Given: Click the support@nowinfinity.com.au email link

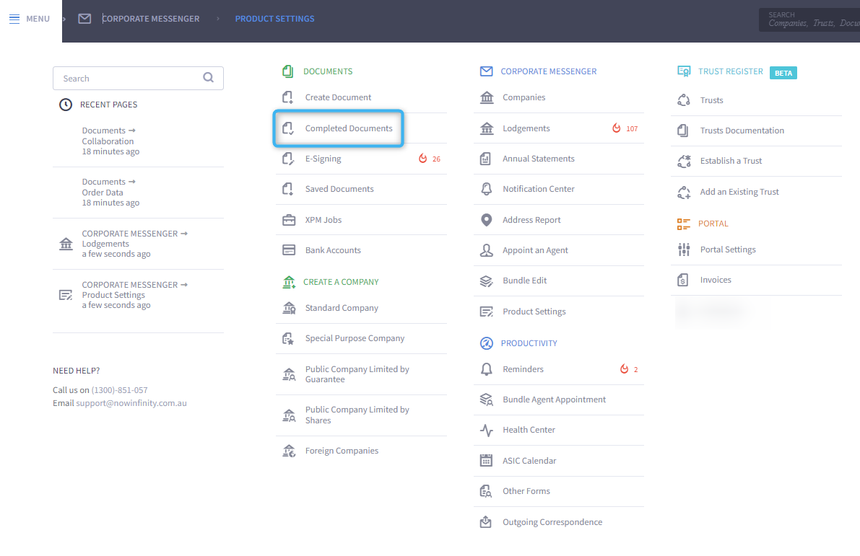Looking at the screenshot, I should pos(131,403).
